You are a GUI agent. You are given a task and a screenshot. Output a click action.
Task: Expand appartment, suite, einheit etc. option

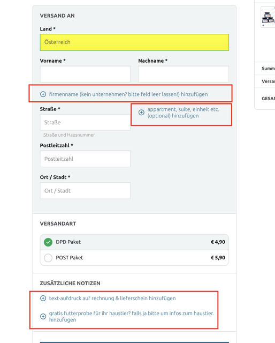[x=183, y=113]
